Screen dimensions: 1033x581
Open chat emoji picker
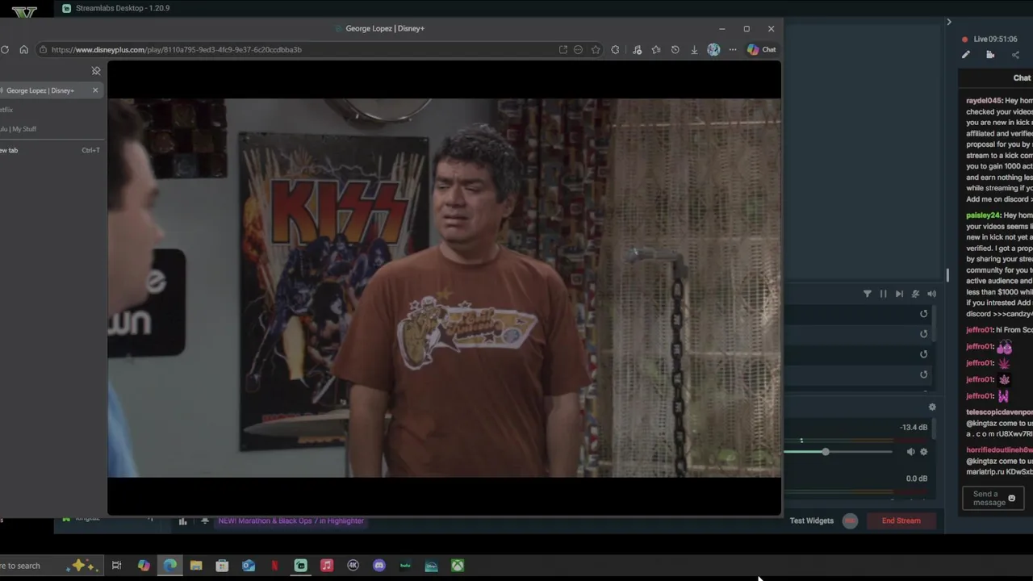pos(1012,498)
